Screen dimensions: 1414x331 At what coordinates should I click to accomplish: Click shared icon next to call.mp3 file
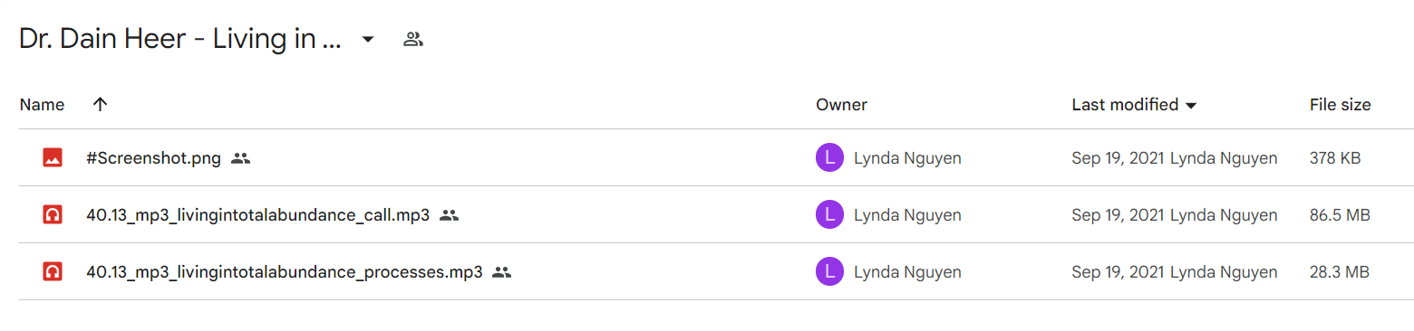click(449, 215)
